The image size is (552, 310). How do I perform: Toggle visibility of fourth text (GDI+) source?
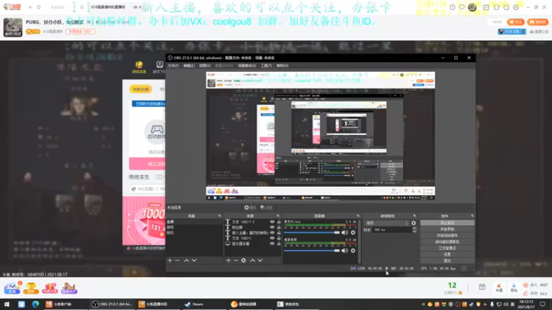272,238
